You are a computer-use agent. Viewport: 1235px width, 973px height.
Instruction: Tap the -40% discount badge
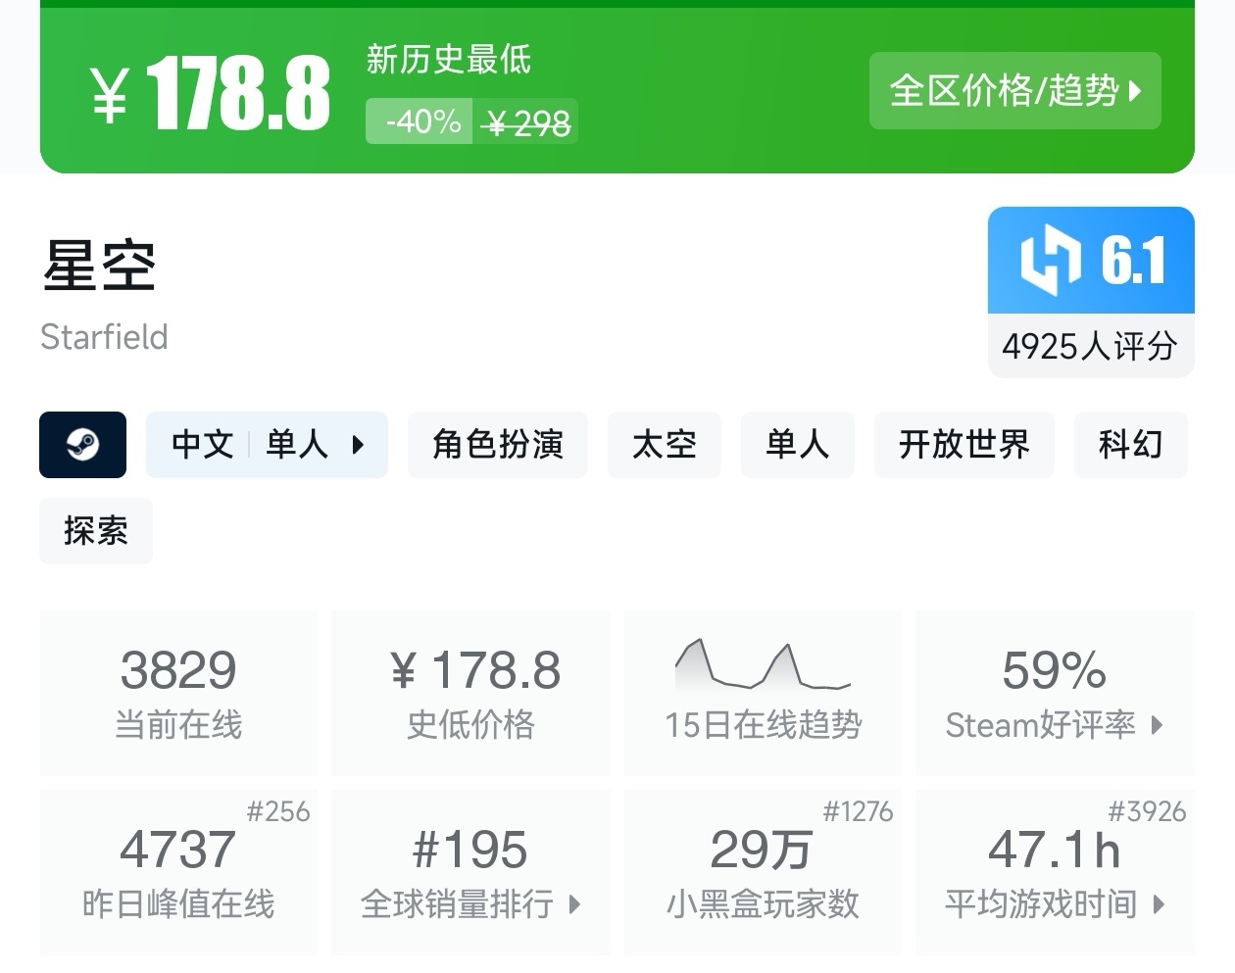(420, 122)
